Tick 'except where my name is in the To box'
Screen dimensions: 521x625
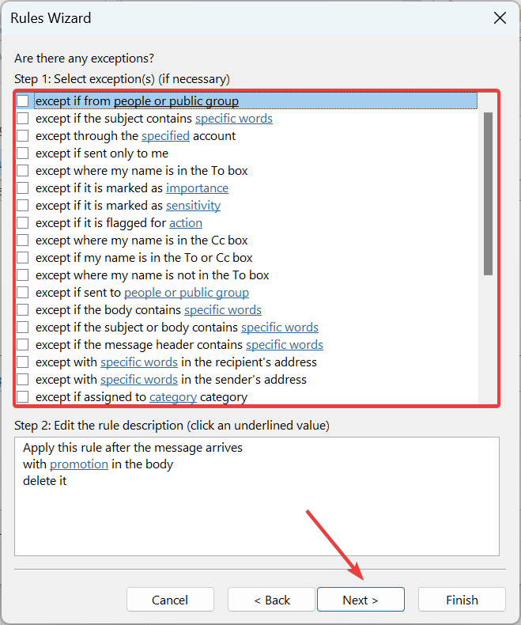pyautogui.click(x=23, y=171)
